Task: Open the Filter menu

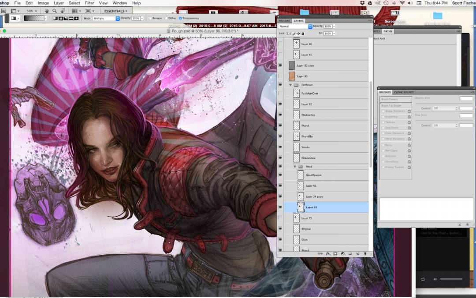Action: coord(89,3)
